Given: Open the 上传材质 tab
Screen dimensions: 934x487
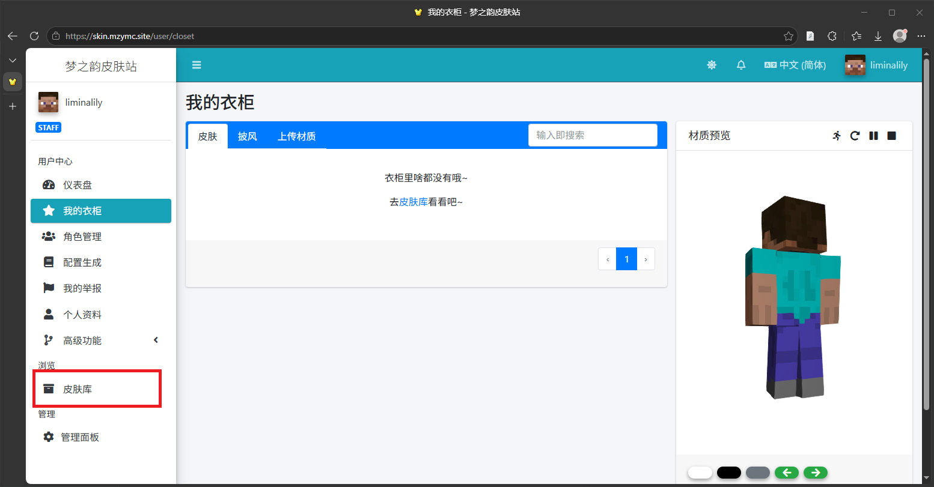Looking at the screenshot, I should pos(296,136).
